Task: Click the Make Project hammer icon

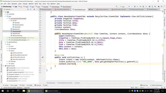Action: coord(116,6)
